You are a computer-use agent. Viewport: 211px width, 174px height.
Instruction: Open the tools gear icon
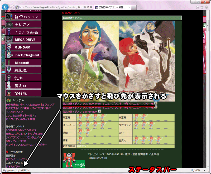[x=207, y=7]
